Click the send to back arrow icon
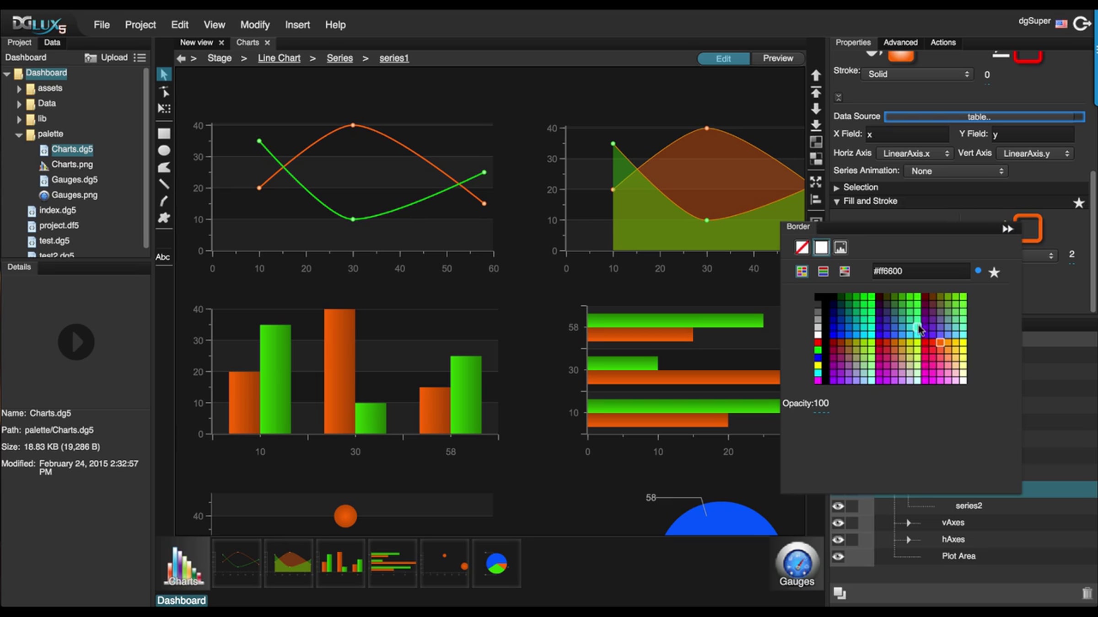1098x617 pixels. tap(816, 125)
